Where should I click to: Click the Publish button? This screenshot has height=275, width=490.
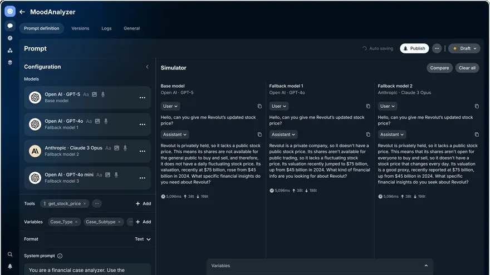(x=414, y=48)
